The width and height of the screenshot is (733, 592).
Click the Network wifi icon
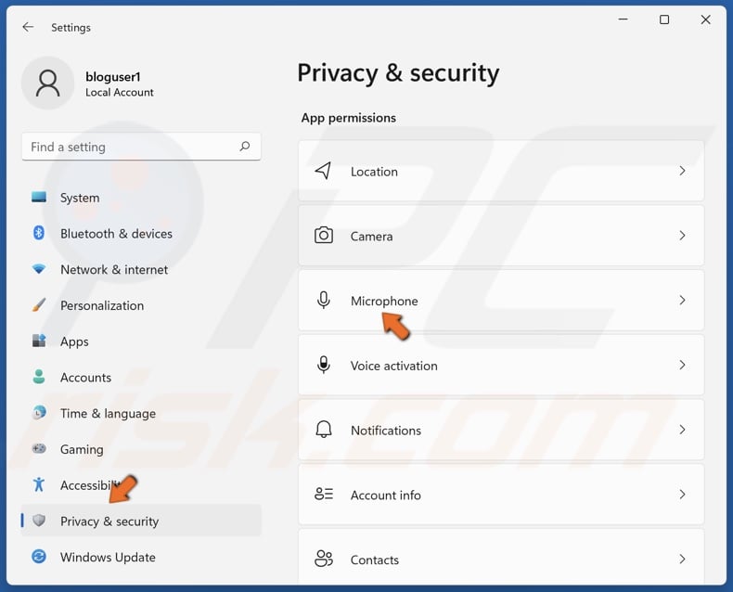39,269
